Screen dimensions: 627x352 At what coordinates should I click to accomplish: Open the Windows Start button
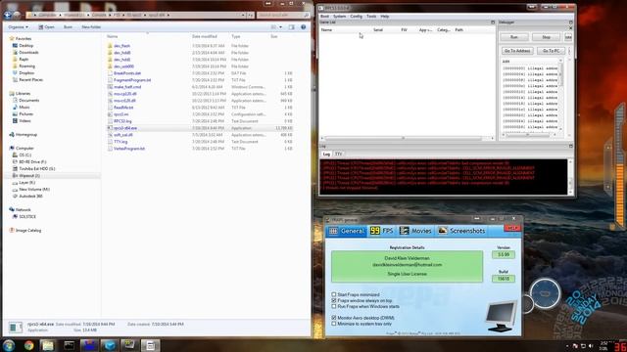point(9,345)
